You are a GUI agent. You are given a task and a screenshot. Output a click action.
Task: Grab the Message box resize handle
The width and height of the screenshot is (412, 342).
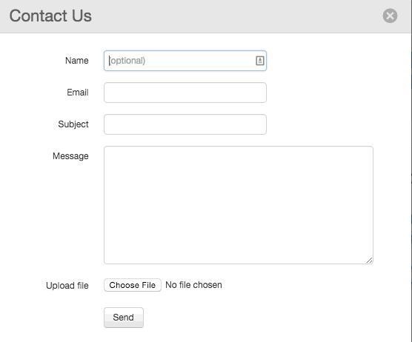pos(370,261)
